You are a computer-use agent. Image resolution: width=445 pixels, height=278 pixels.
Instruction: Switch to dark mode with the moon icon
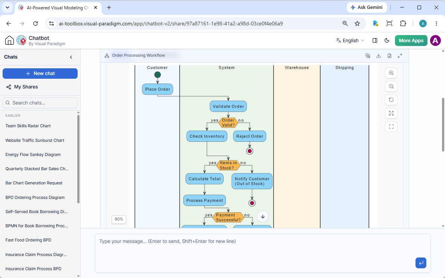(386, 41)
